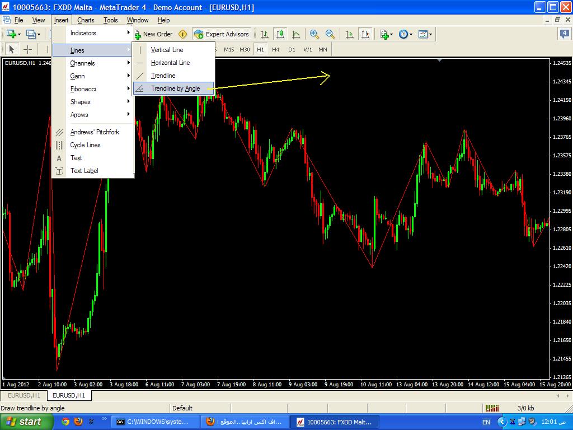Open Chrome from quick launch

coord(65,422)
